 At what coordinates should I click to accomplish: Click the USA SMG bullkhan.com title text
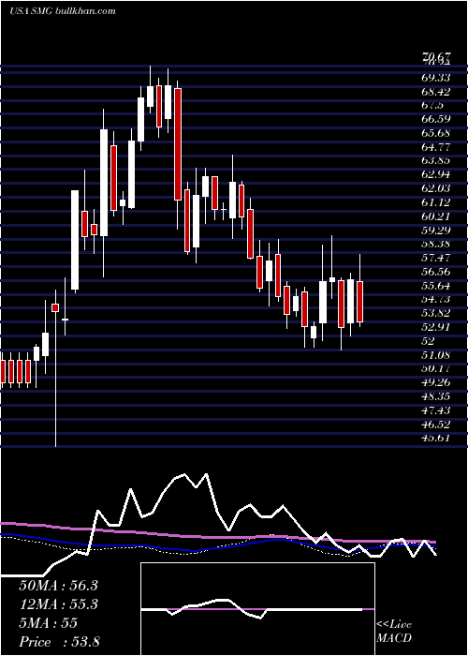63,11
